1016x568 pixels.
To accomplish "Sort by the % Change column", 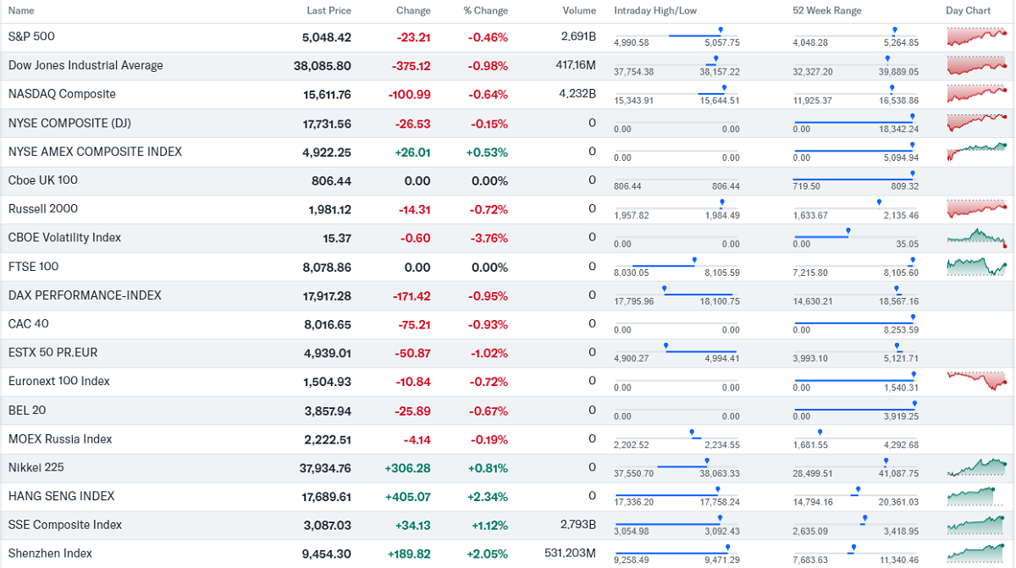I will point(486,11).
